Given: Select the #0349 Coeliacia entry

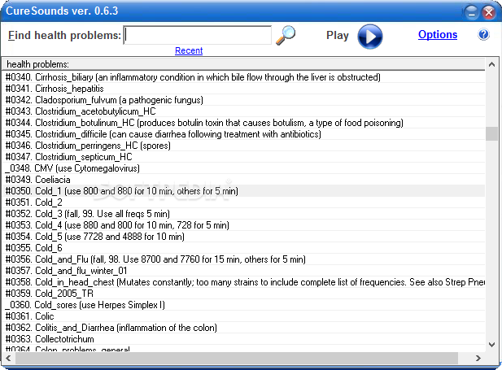Looking at the screenshot, I should [x=244, y=180].
